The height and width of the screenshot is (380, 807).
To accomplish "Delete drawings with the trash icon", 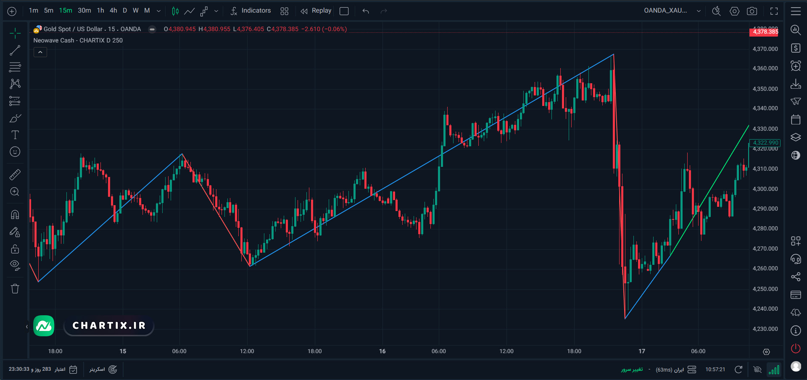I will [x=15, y=289].
